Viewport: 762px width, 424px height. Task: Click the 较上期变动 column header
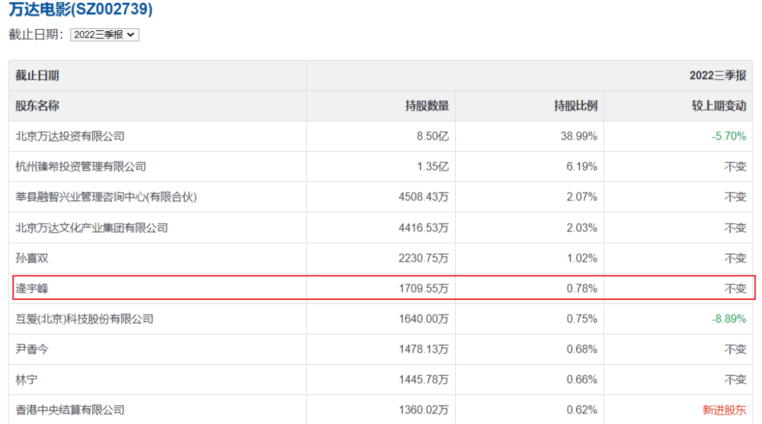[719, 106]
